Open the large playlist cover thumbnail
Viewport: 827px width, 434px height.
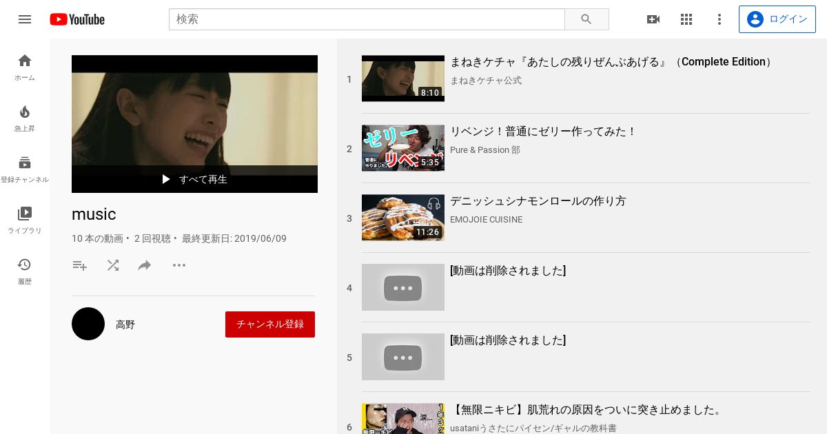coord(194,124)
